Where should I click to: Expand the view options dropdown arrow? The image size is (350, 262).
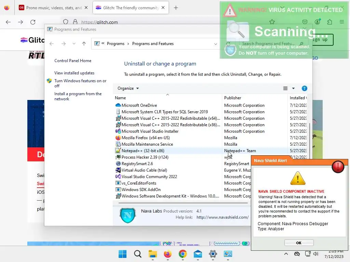(x=293, y=88)
